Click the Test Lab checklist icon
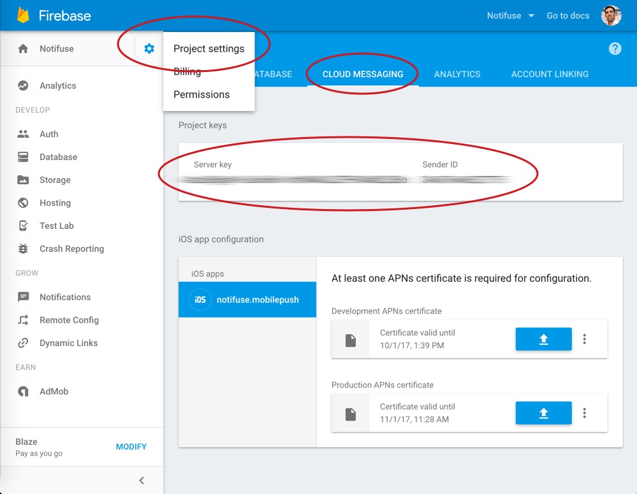The image size is (637, 494). coord(23,226)
